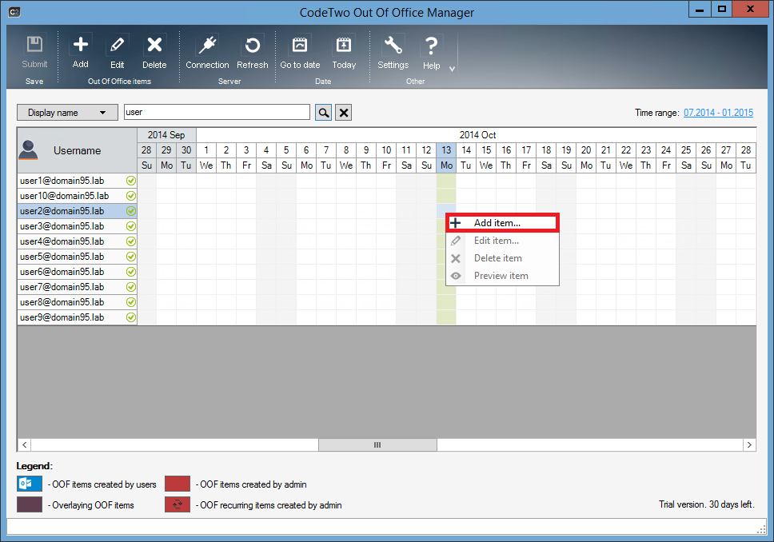
Task: Click the green status check for user3@domain95.lab
Action: tap(131, 226)
